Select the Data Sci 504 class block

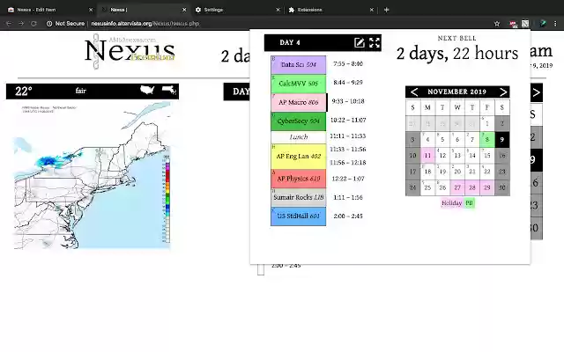[x=298, y=64]
